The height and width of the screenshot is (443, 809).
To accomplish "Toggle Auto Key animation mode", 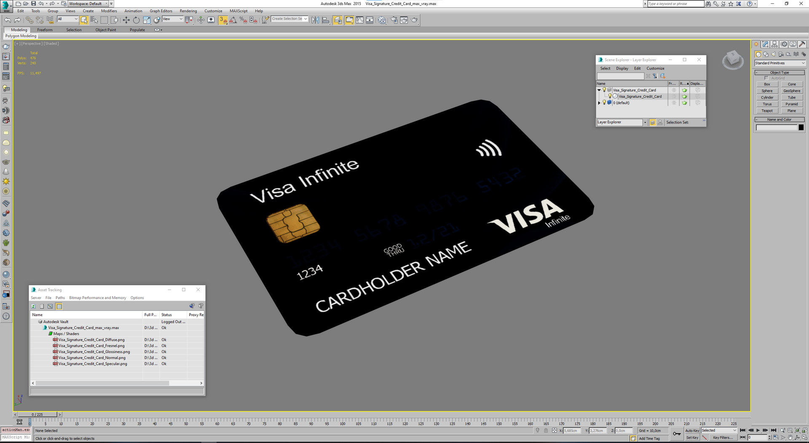I will pyautogui.click(x=692, y=430).
